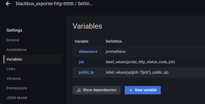Go to the Links settings section
This screenshot has width=205, height=104.
pos(11,69)
